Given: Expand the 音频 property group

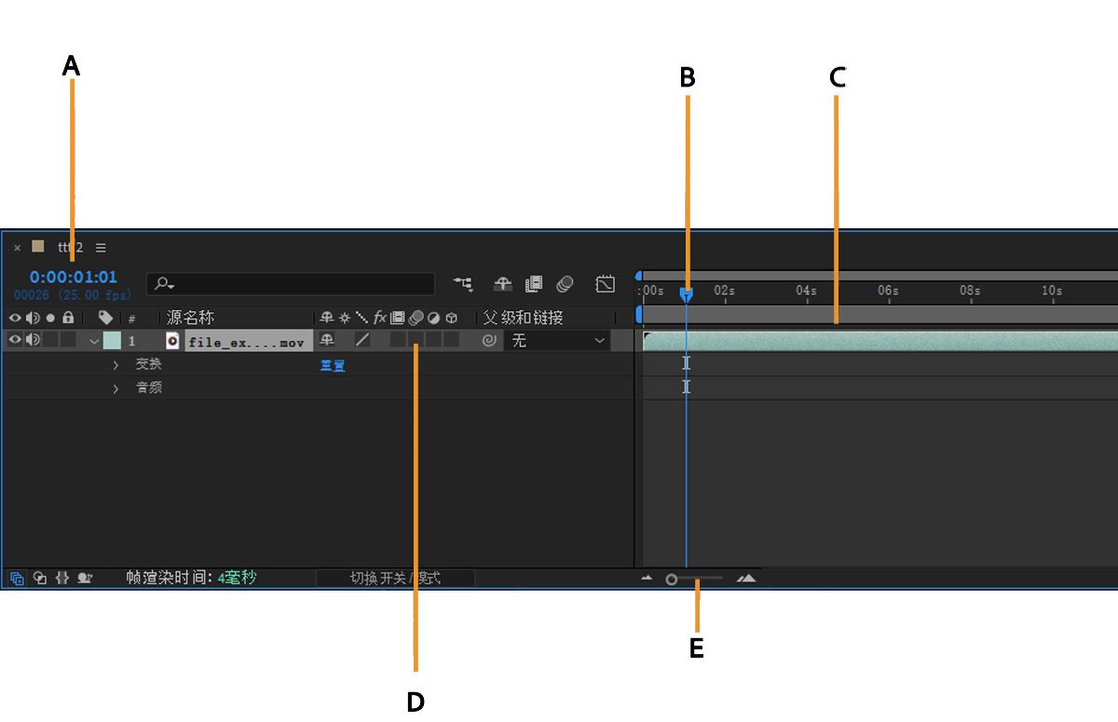Looking at the screenshot, I should tap(116, 388).
